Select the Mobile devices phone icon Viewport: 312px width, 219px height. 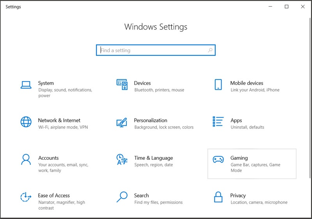pos(218,85)
